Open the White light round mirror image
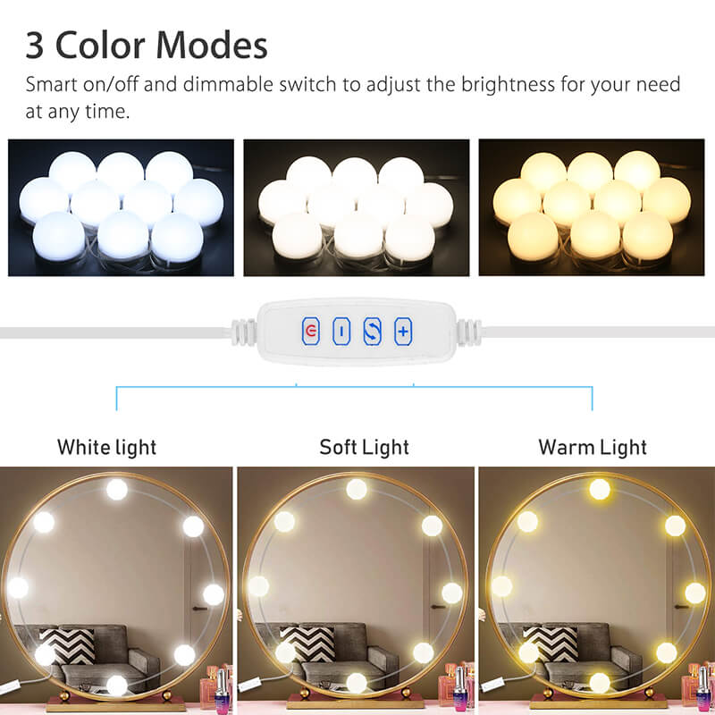715x715 pixels. (x=116, y=591)
